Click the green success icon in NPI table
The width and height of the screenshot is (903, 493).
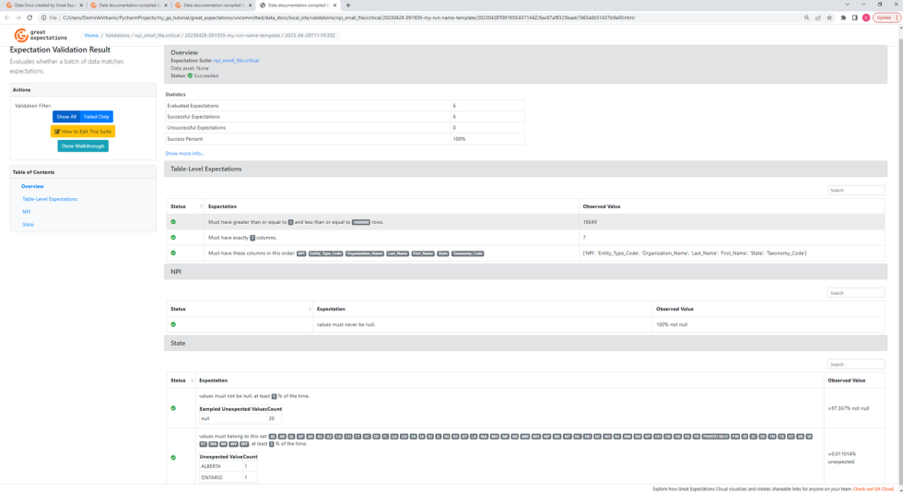click(x=173, y=324)
